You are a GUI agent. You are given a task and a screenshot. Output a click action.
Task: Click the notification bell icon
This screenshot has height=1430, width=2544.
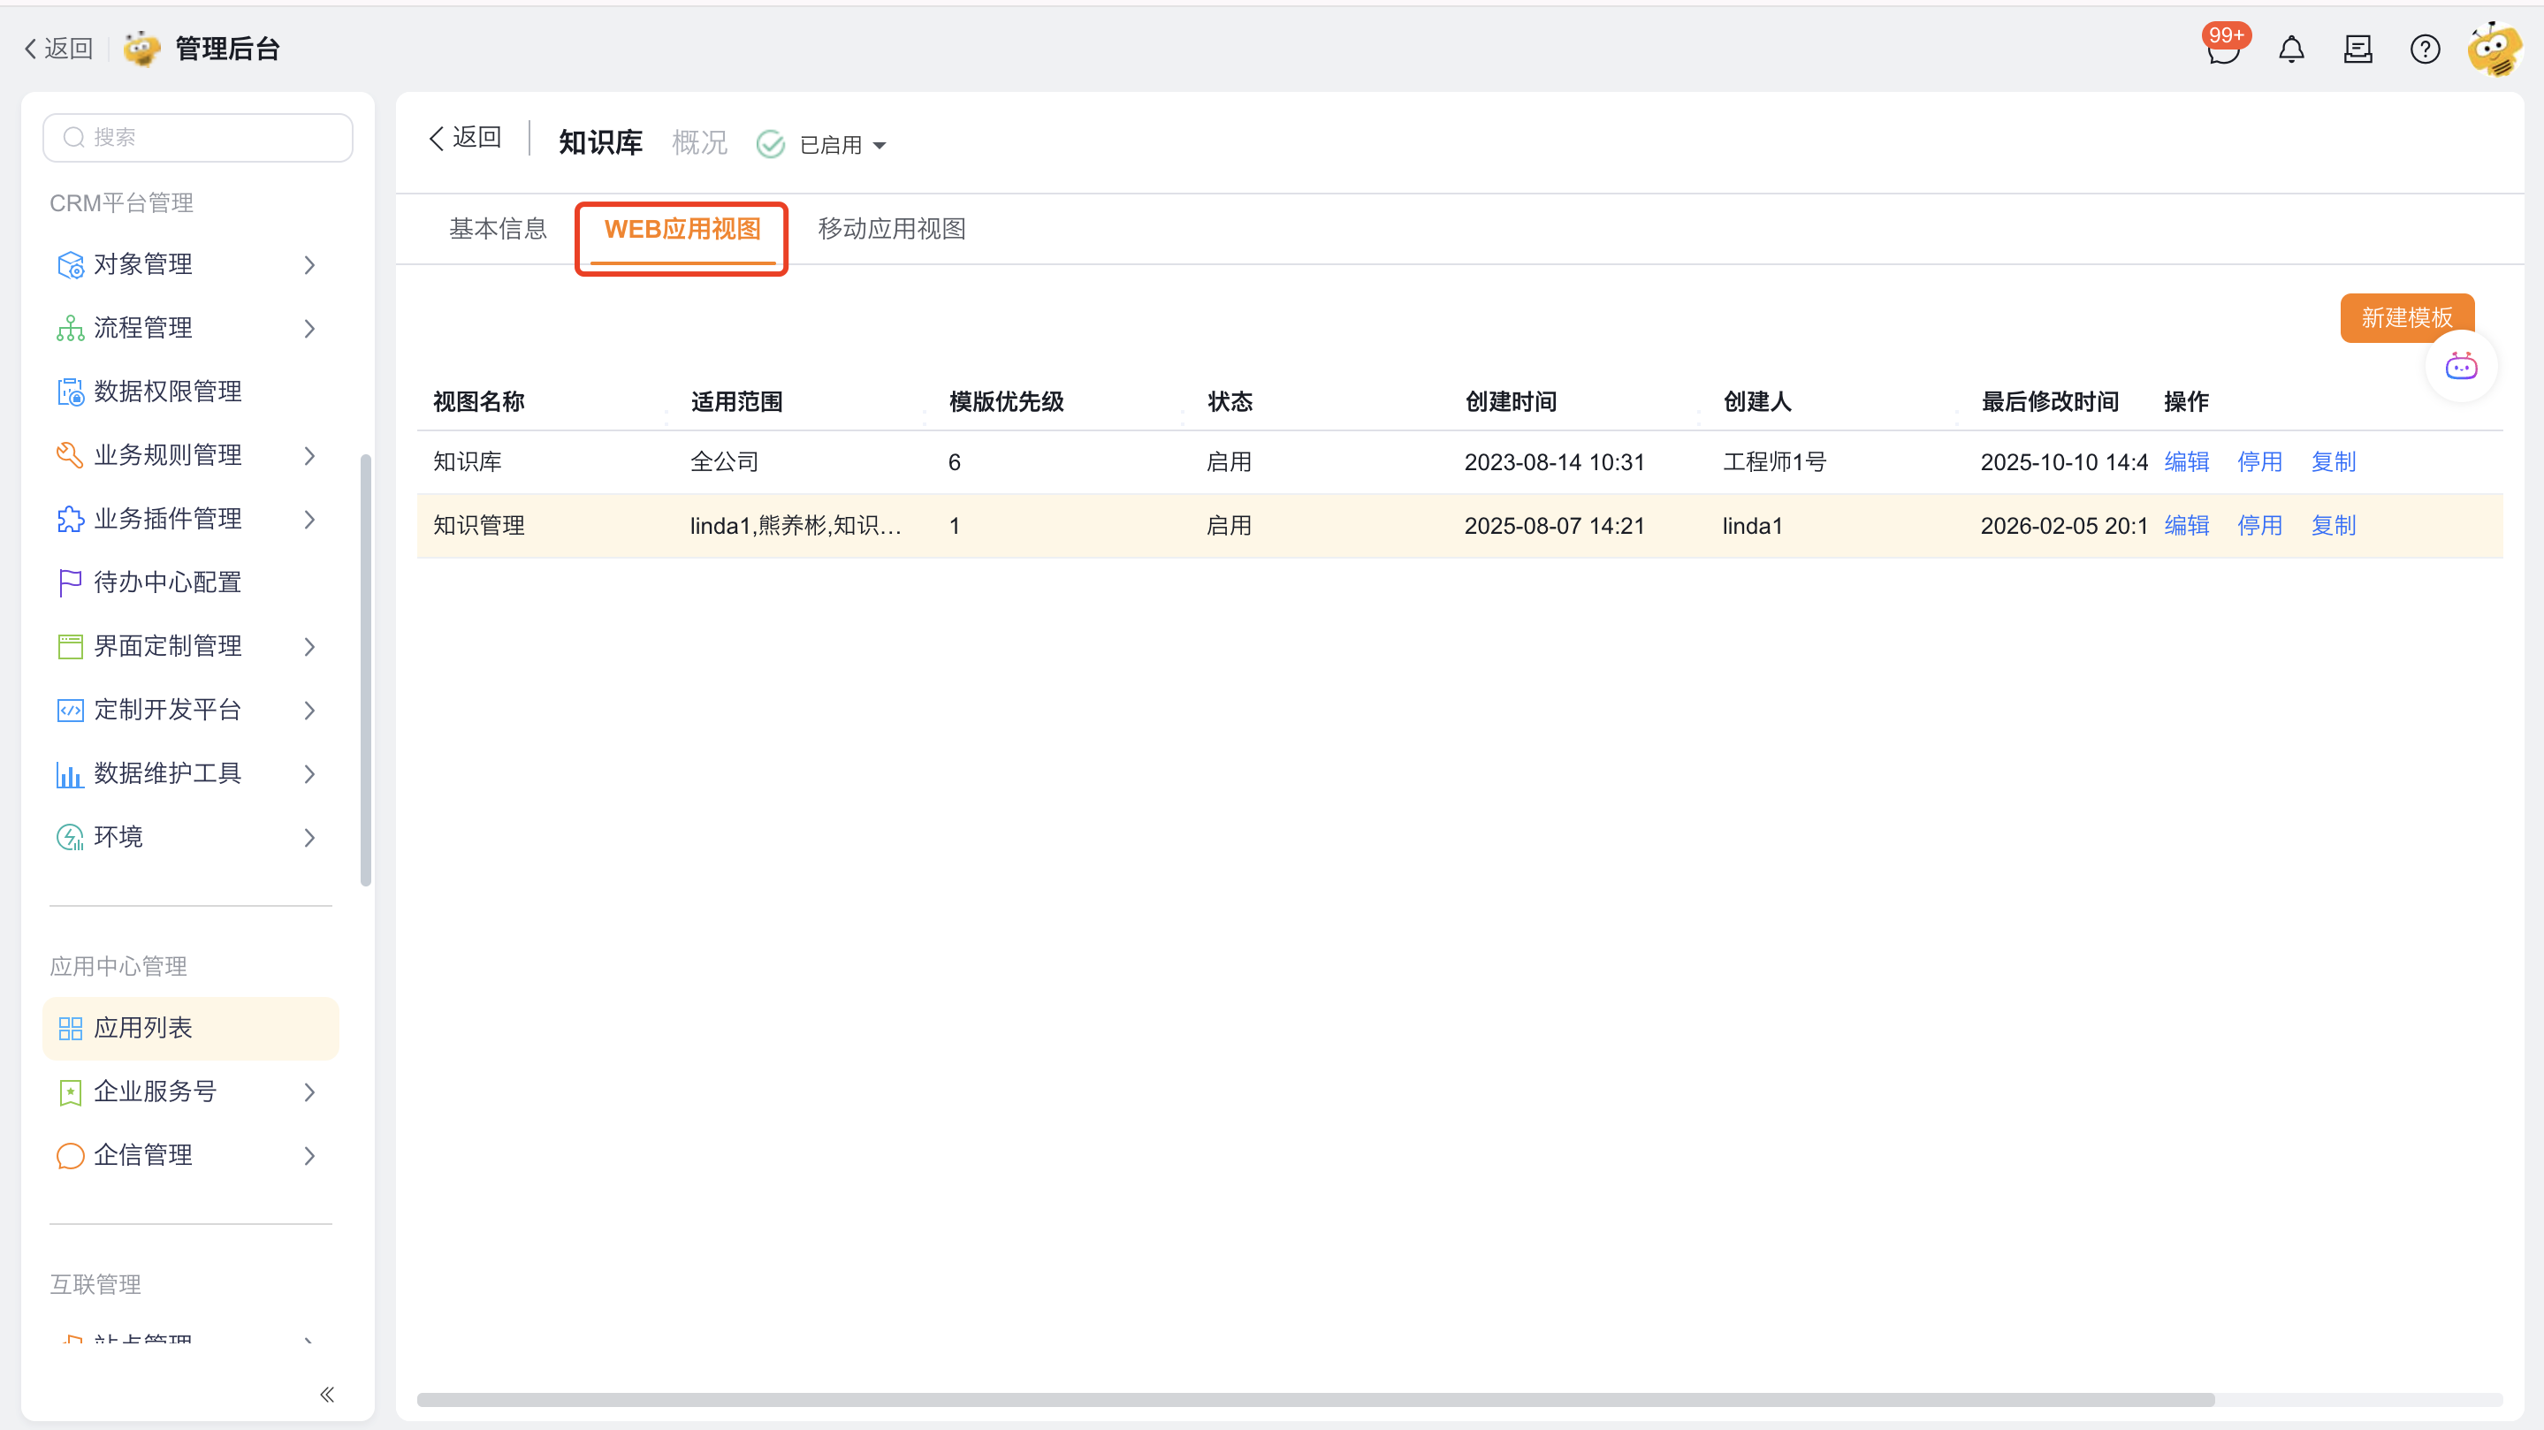tap(2291, 49)
